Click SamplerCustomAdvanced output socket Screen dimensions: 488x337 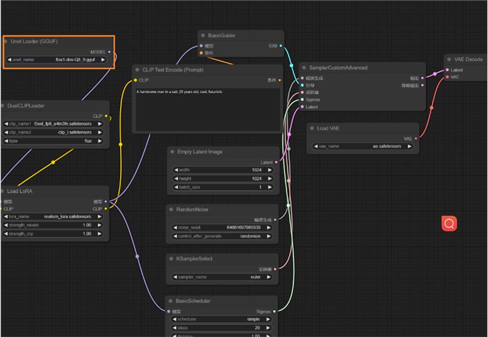click(x=422, y=78)
